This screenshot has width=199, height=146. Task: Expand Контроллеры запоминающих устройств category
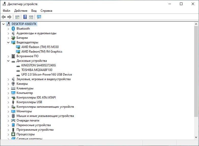point(8,107)
